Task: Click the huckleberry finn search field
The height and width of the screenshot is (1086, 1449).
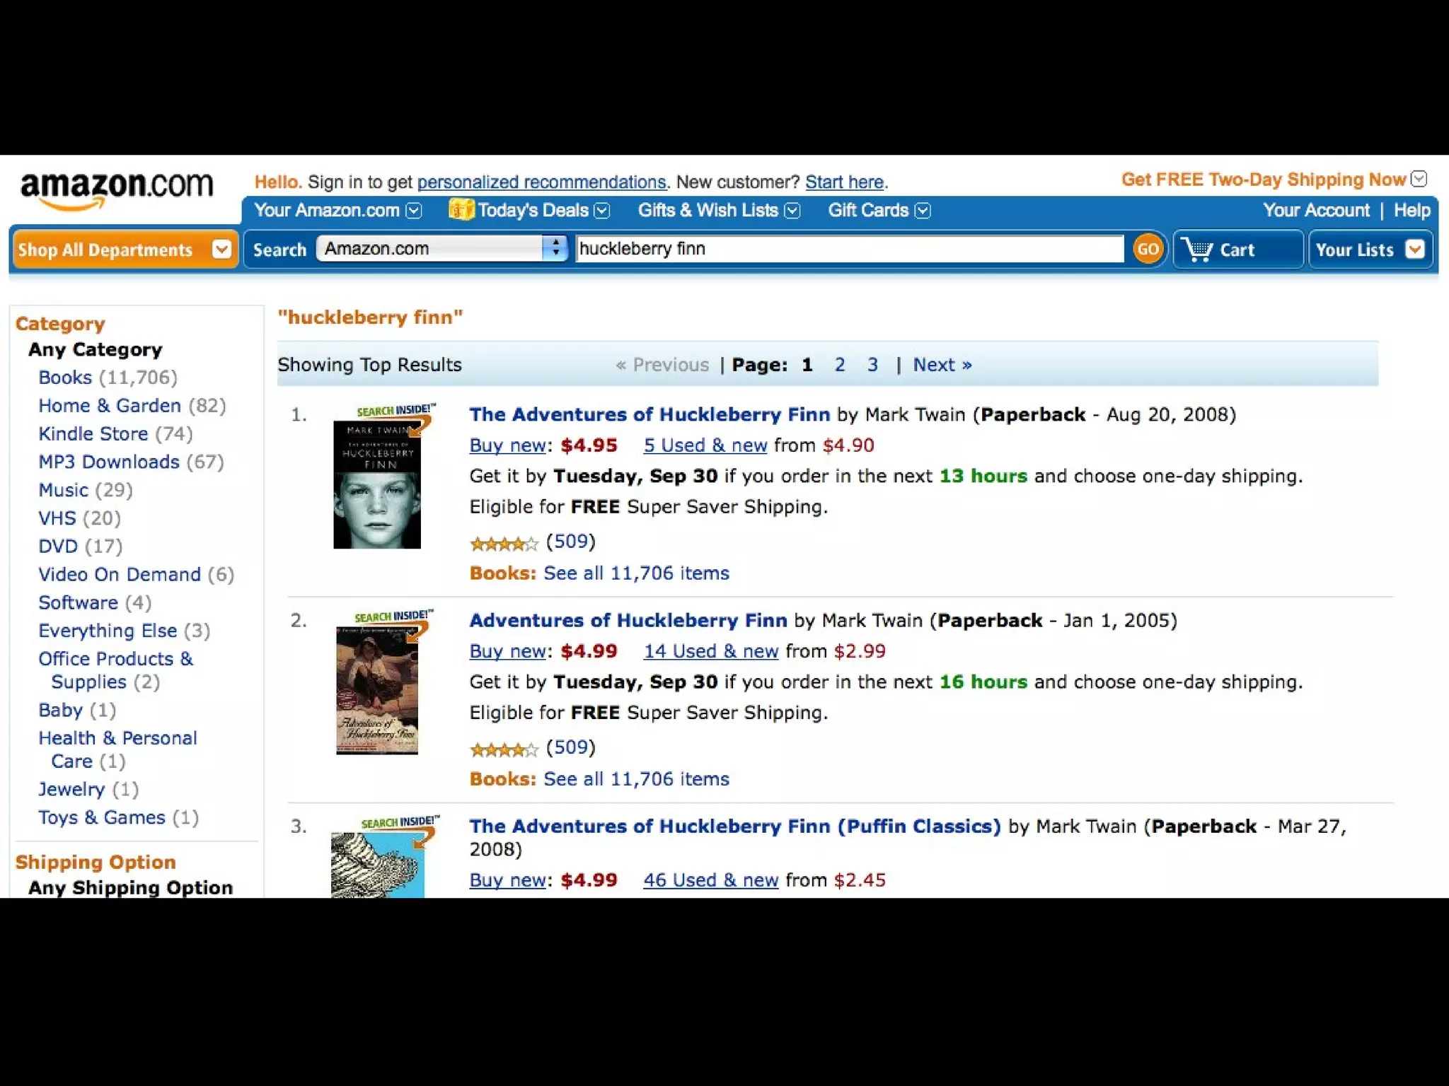Action: point(849,249)
